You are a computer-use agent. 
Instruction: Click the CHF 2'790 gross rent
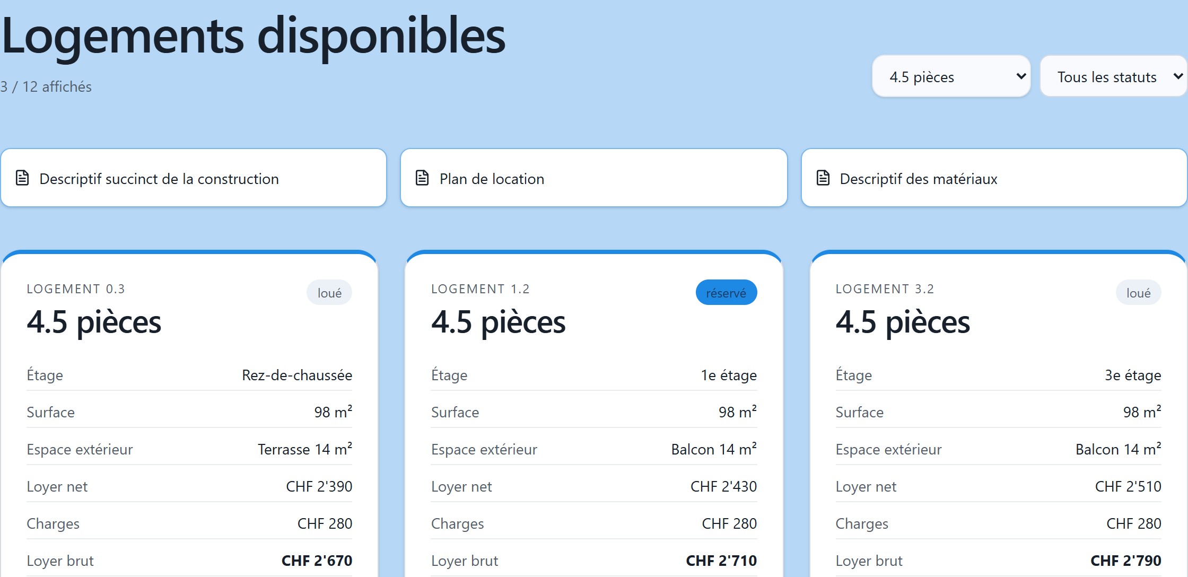pos(1126,561)
